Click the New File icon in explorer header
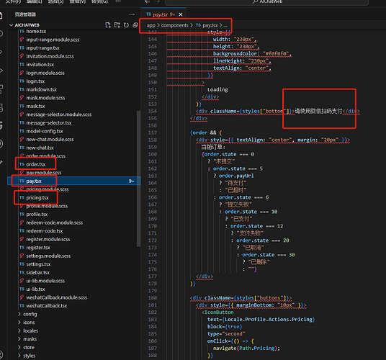The image size is (386, 360). point(108,25)
